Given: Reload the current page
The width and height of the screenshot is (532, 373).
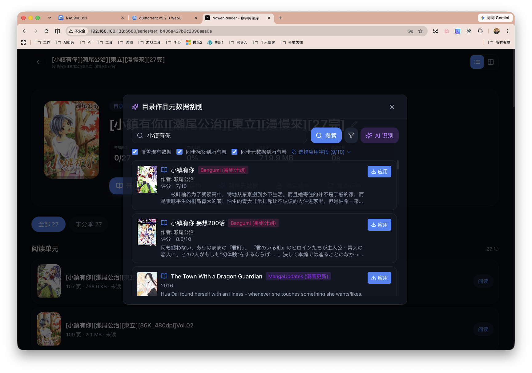Looking at the screenshot, I should click(46, 31).
